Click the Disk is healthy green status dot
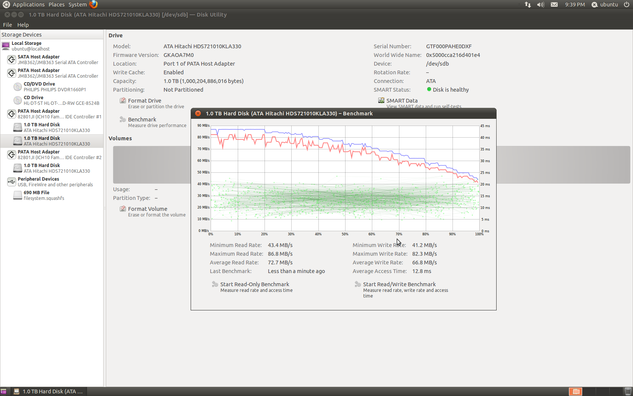 pos(429,89)
